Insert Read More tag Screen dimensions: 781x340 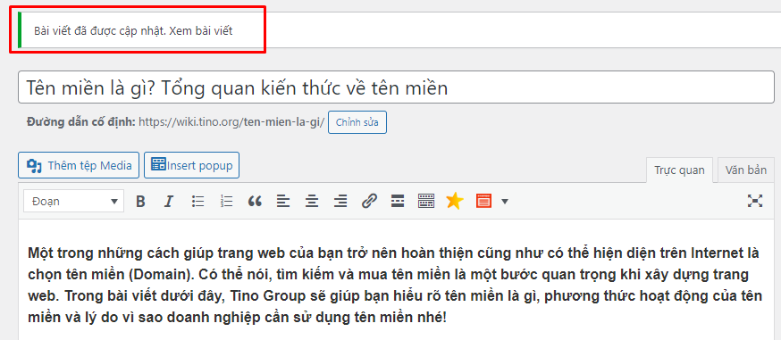397,202
